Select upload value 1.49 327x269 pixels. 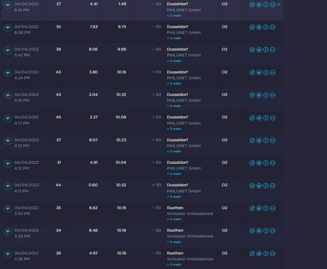(x=122, y=4)
